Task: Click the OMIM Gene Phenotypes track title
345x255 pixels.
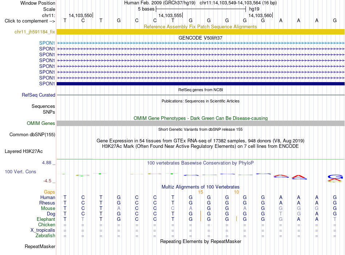Action: click(x=200, y=118)
